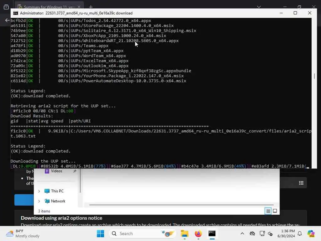Click the Command Prompt title bar text
The width and height of the screenshot is (321, 241).
click(x=76, y=13)
